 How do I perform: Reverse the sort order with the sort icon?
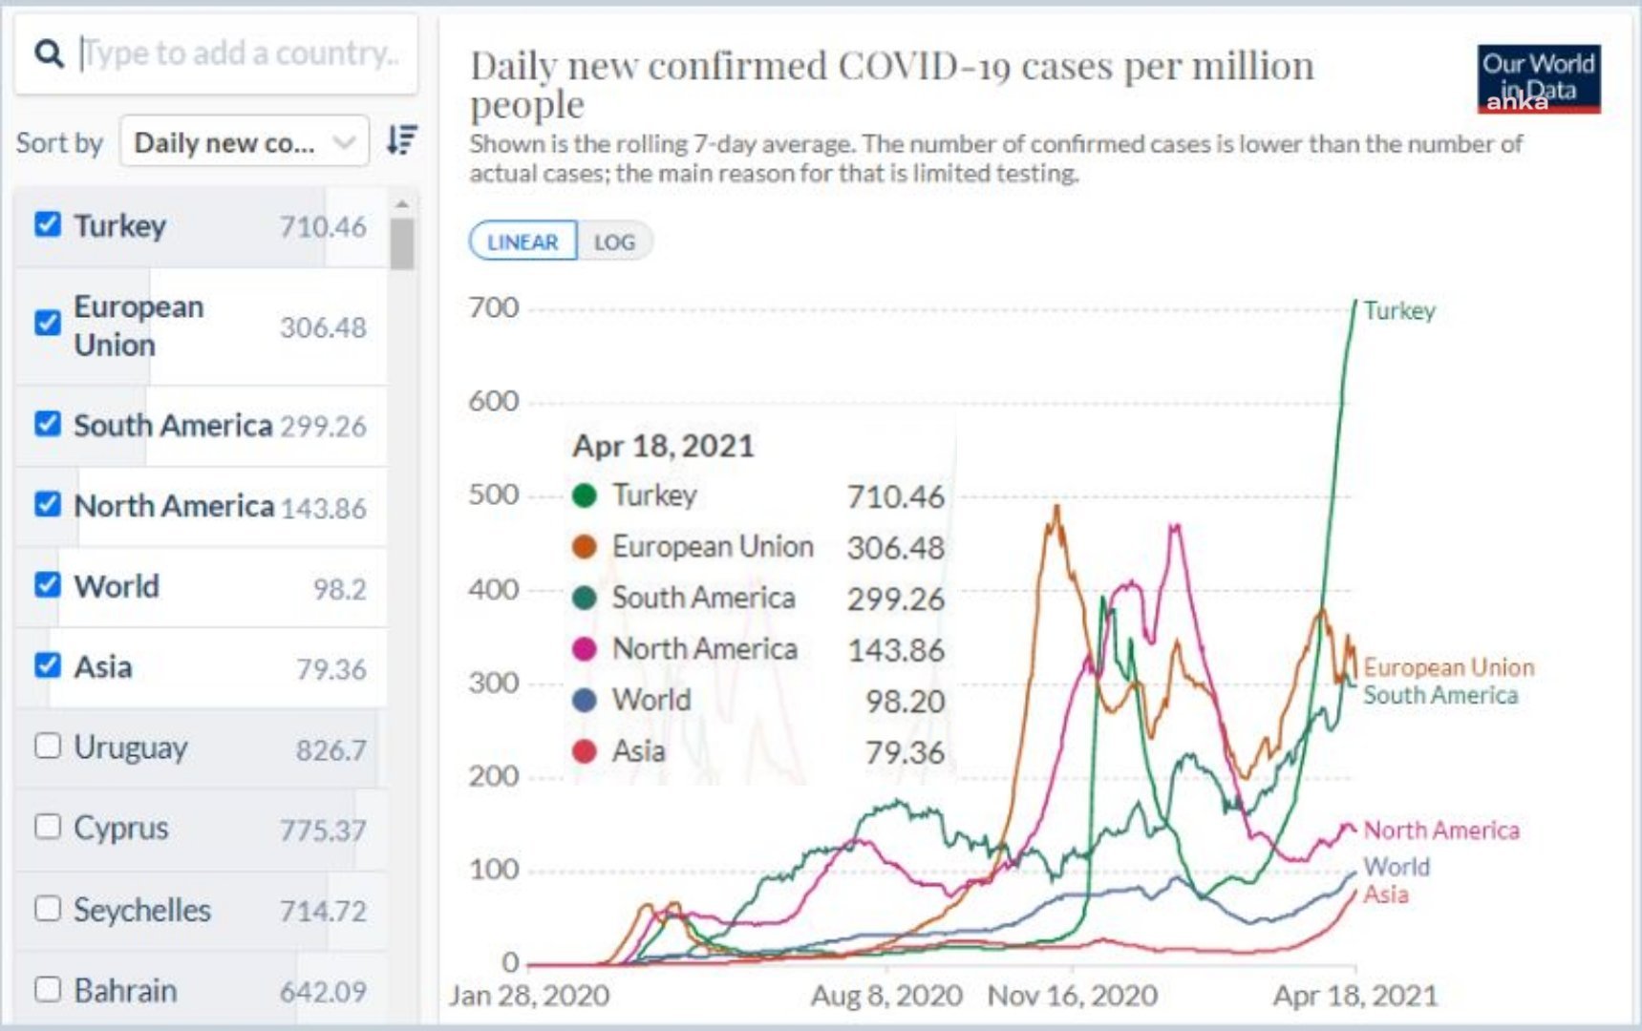tap(402, 140)
